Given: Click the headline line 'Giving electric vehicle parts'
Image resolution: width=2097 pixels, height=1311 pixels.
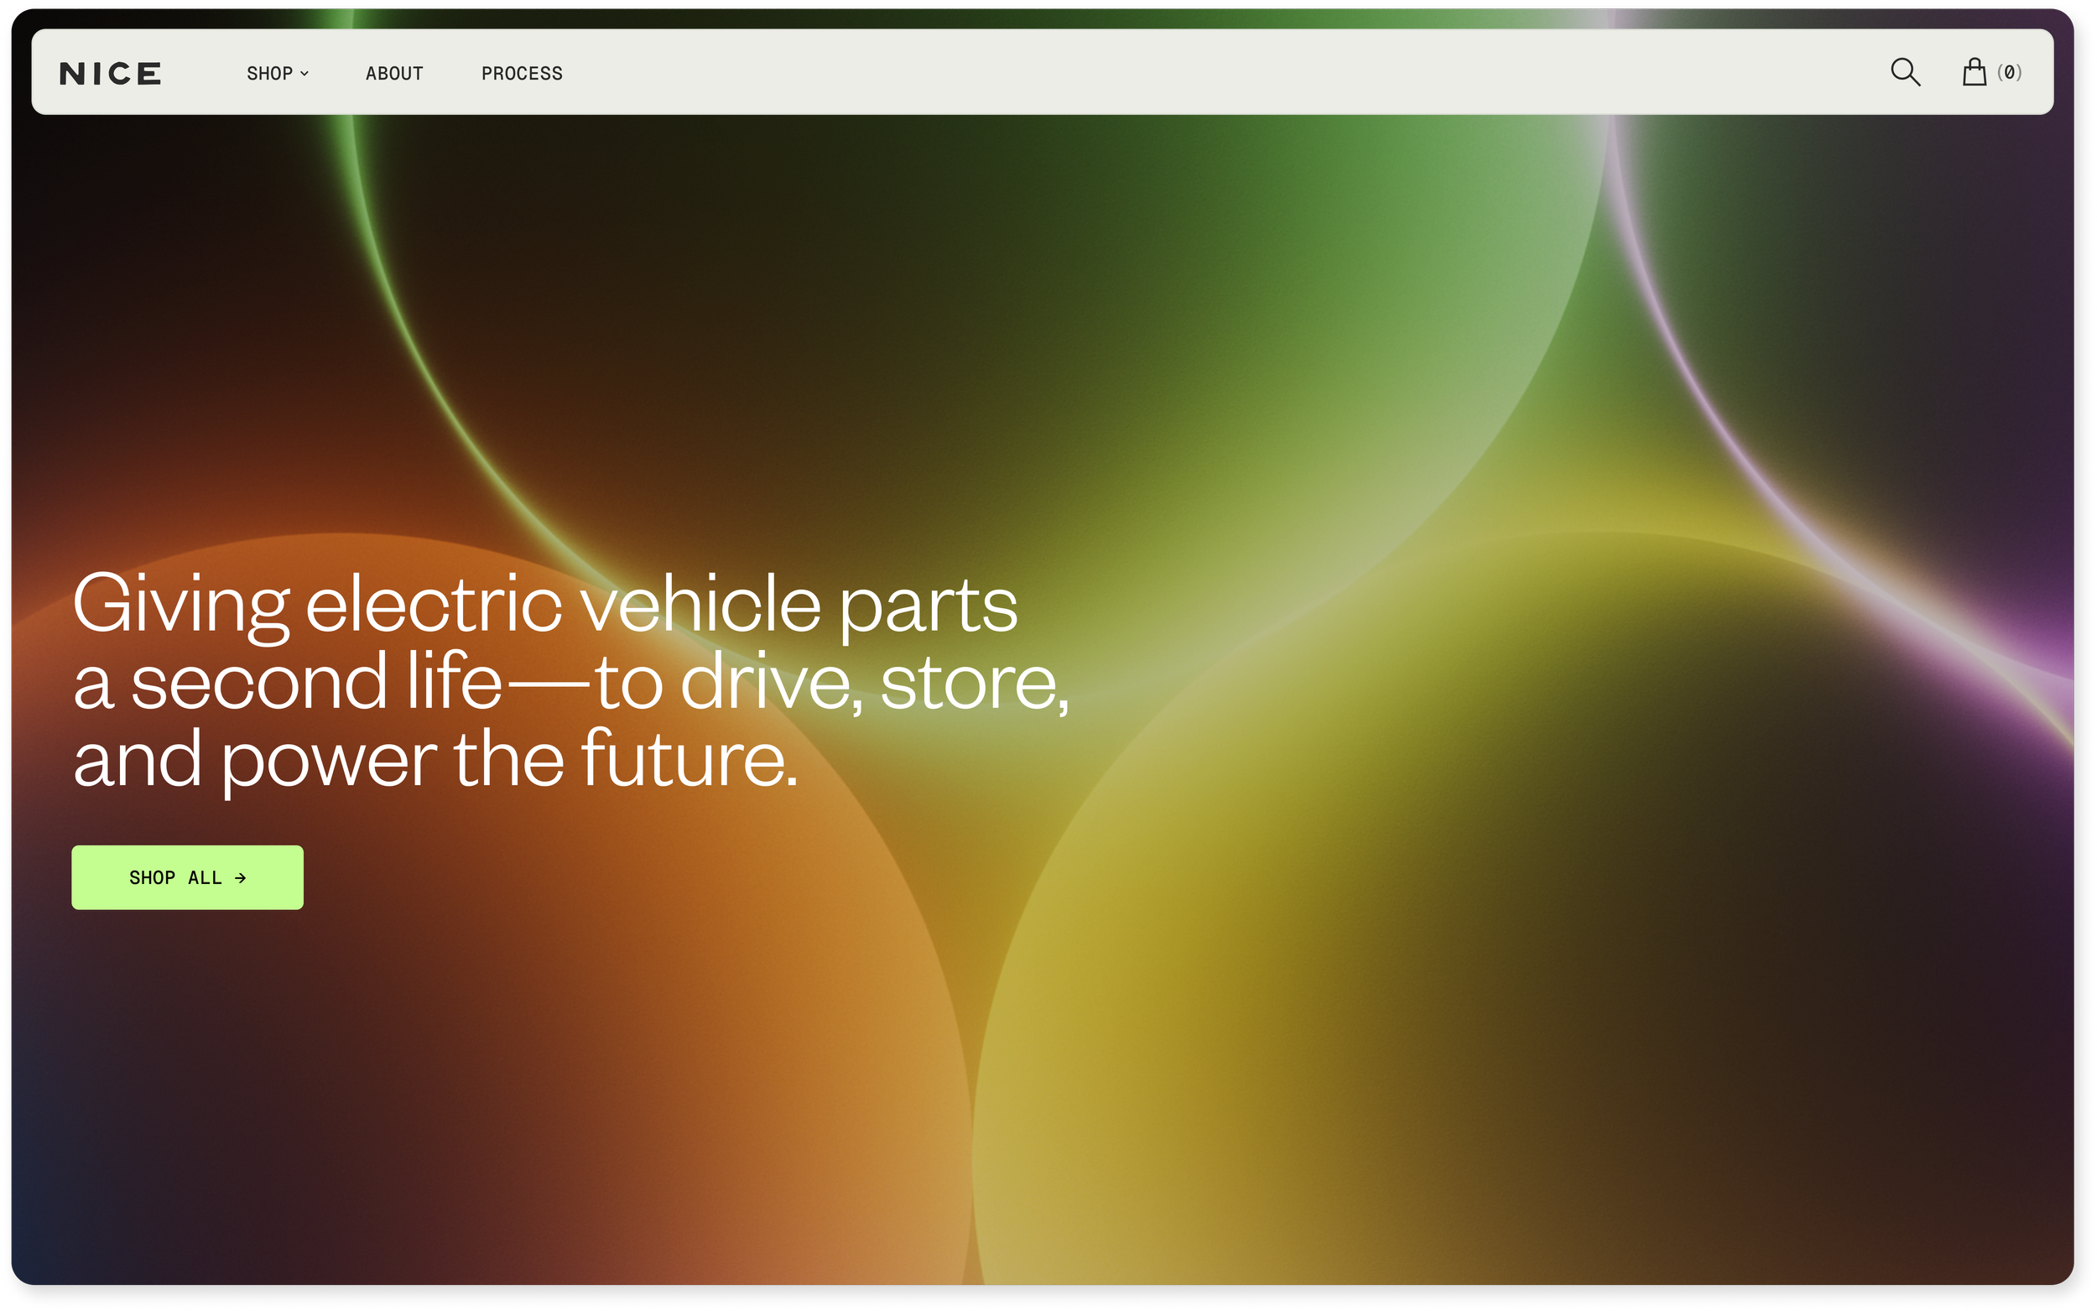Looking at the screenshot, I should [544, 605].
